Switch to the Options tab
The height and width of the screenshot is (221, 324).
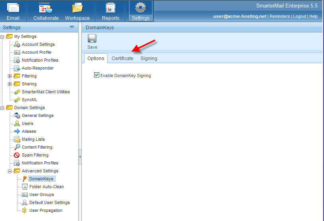96,59
